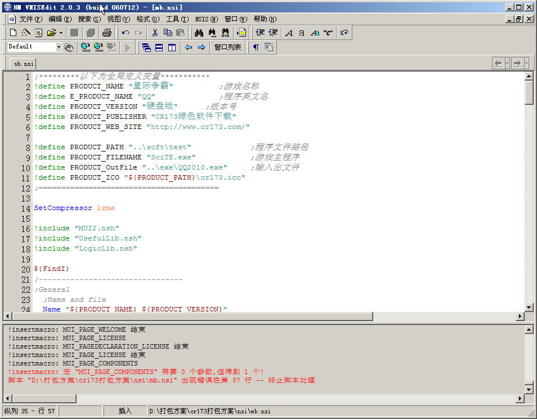The width and height of the screenshot is (537, 419).
Task: Open the 视图(V) menu
Action: 119,19
